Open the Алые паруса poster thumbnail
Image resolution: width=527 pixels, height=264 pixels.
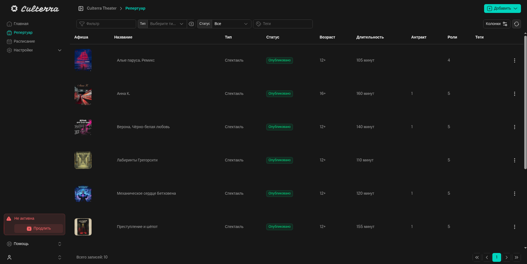(83, 60)
